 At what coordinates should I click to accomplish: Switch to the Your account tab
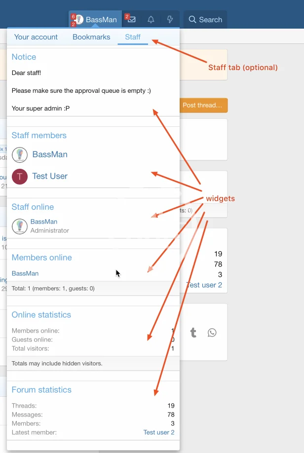point(36,37)
